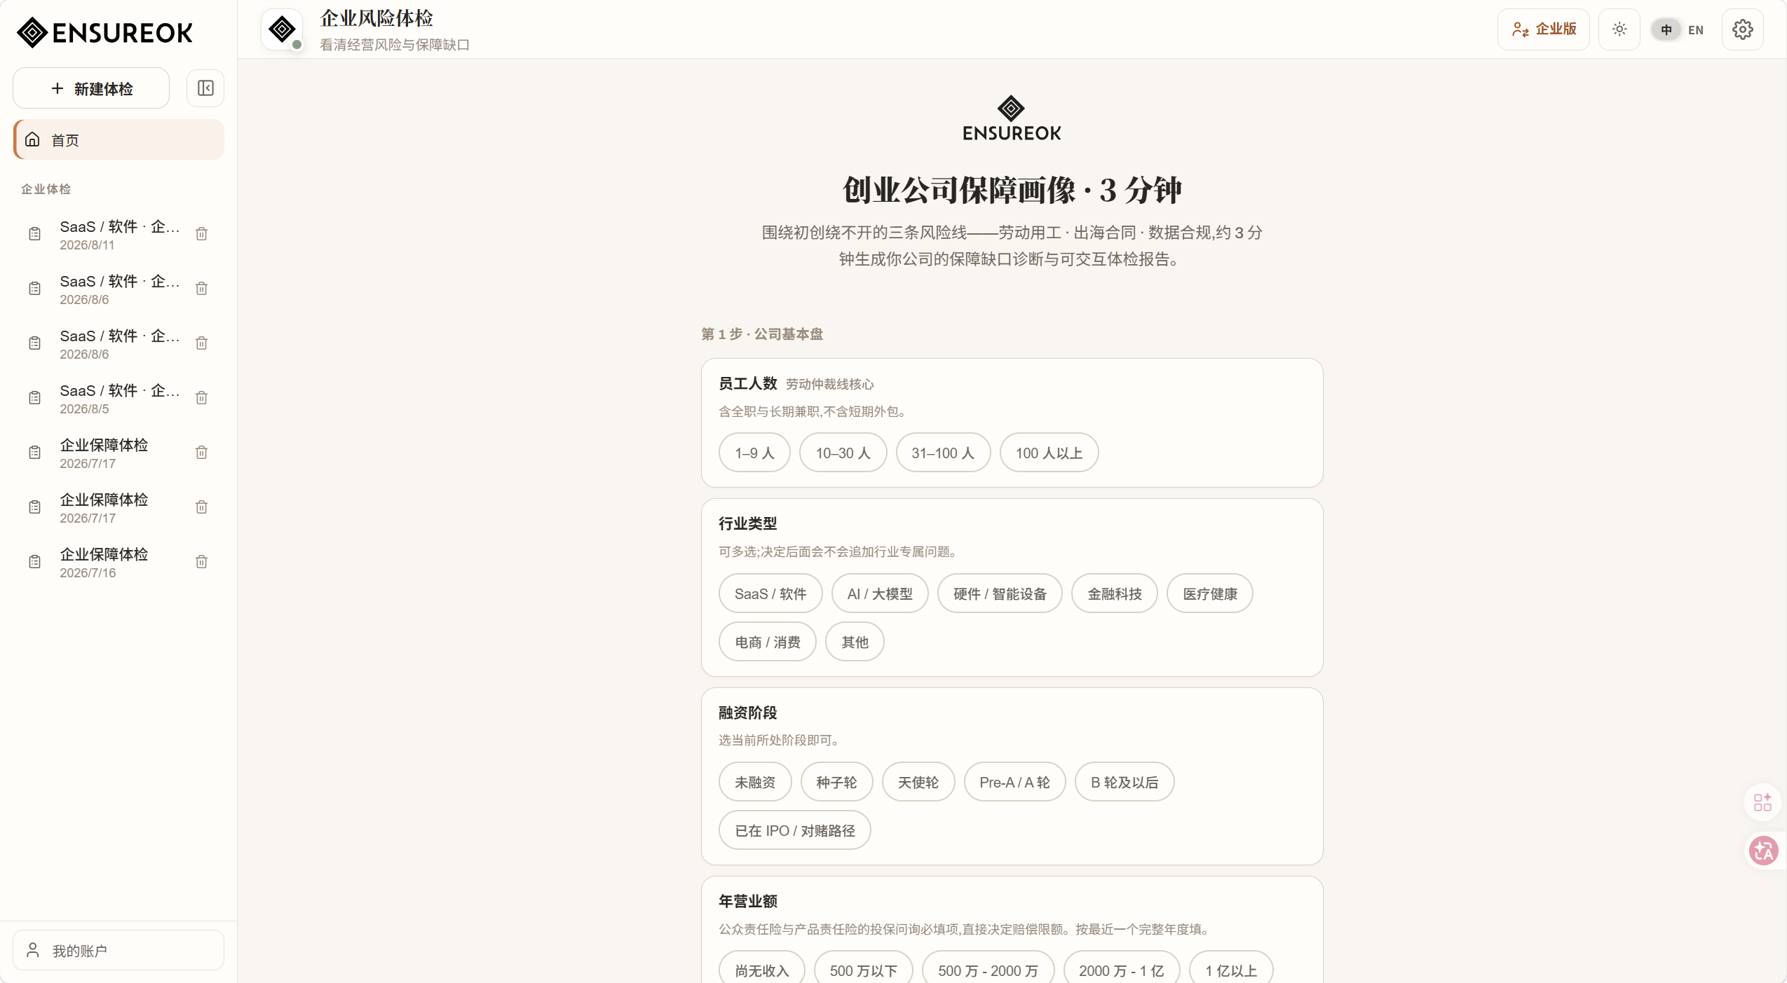Viewport: 1787px width, 983px height.
Task: Collapse the sidebar panel icon
Action: coord(205,88)
